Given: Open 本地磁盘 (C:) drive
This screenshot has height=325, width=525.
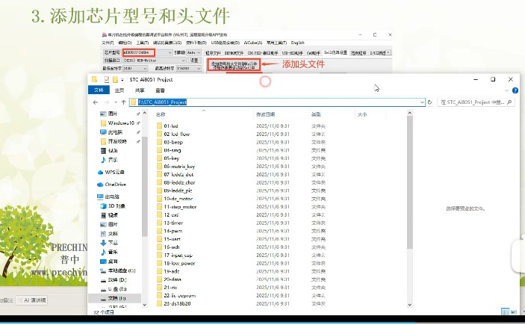Looking at the screenshot, I should pos(117,270).
